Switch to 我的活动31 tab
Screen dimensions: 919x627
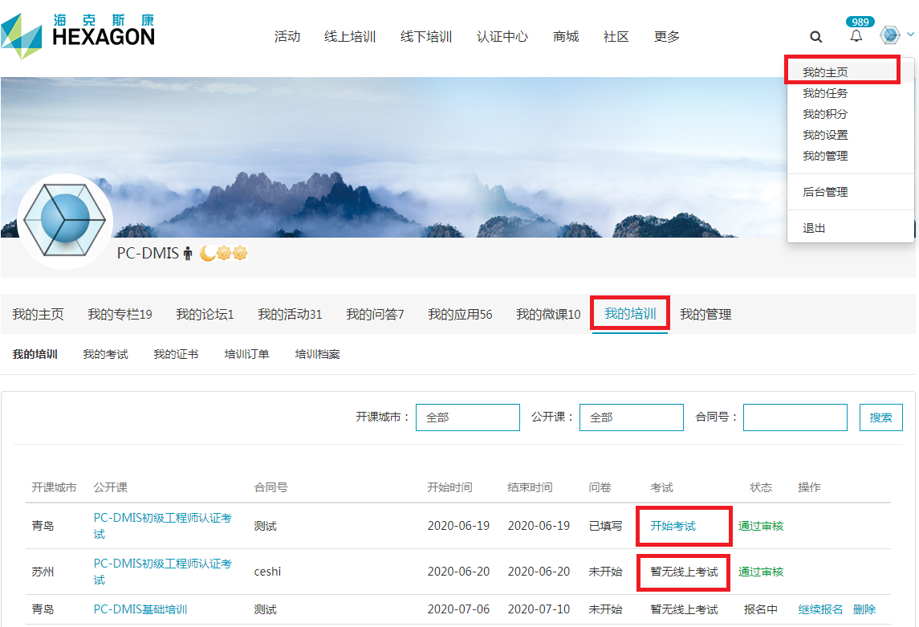(290, 314)
